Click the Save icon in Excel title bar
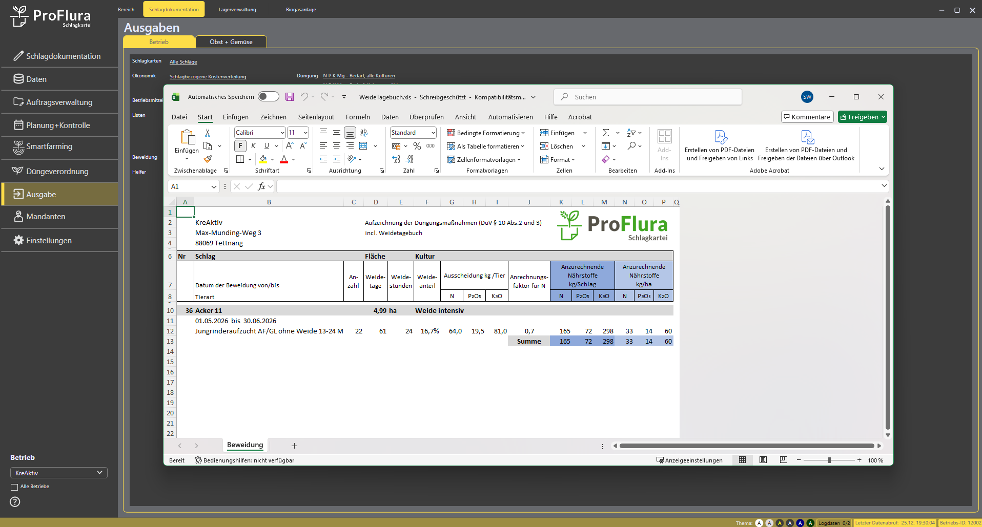The image size is (982, 527). pos(290,97)
